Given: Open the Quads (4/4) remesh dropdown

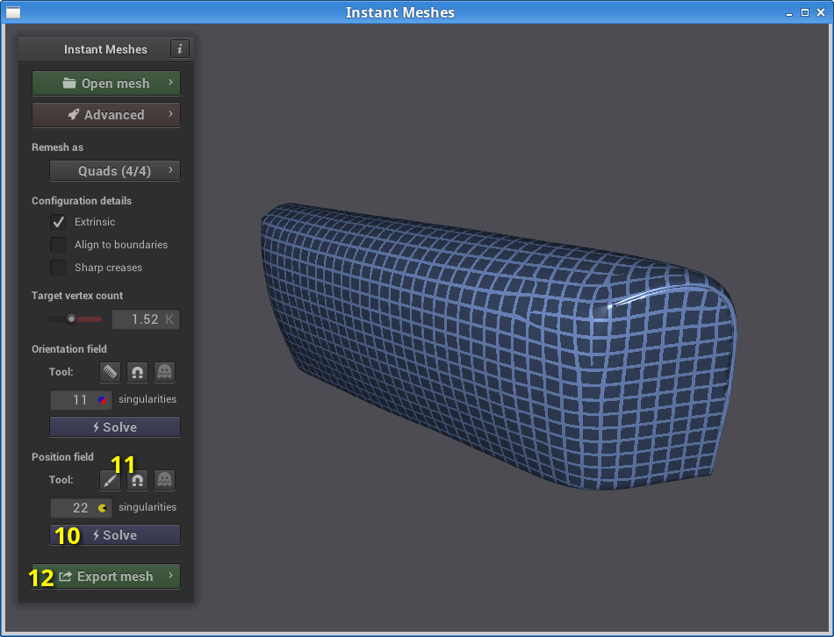Looking at the screenshot, I should (x=115, y=171).
